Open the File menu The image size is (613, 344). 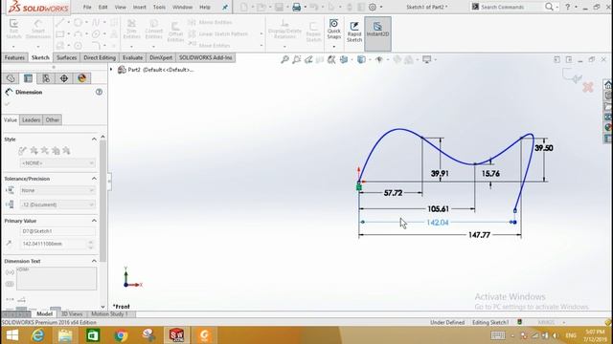[x=87, y=7]
